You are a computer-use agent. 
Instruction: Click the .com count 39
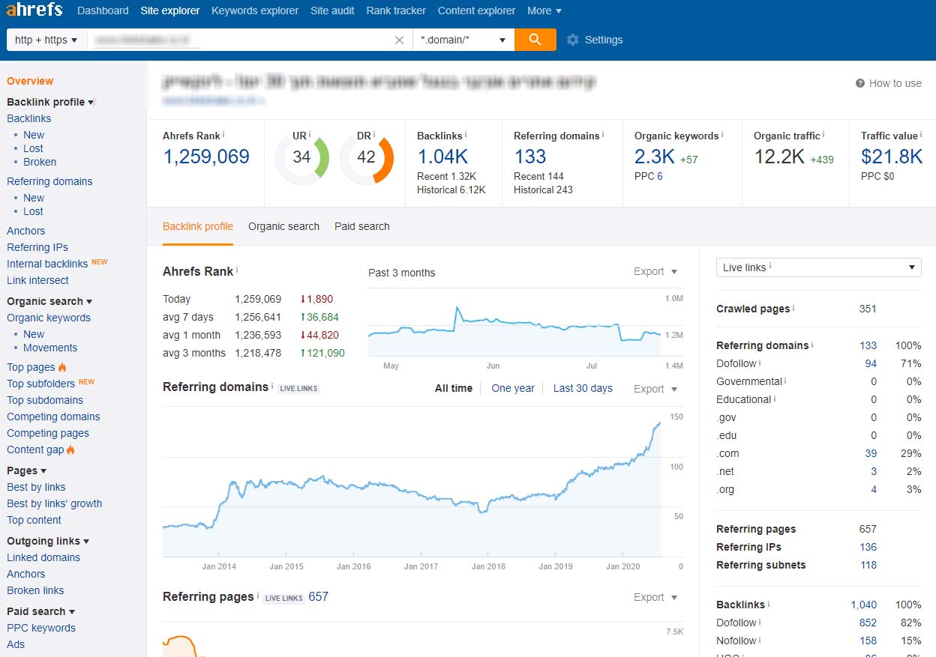point(871,453)
